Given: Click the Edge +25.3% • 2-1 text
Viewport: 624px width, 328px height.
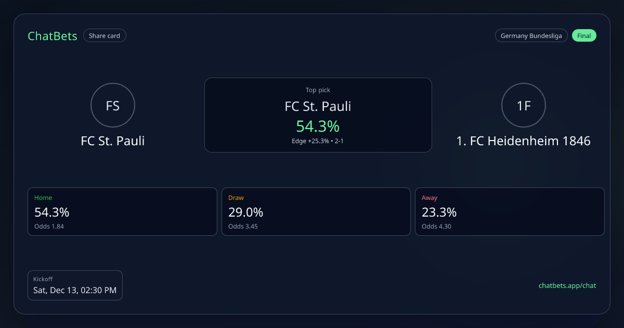Looking at the screenshot, I should click(318, 141).
